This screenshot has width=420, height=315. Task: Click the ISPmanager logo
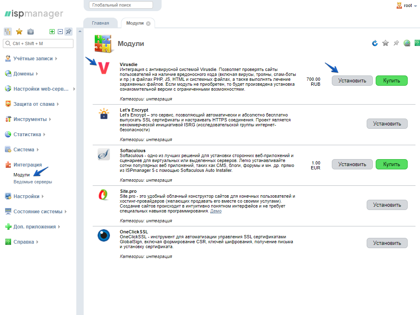34,14
